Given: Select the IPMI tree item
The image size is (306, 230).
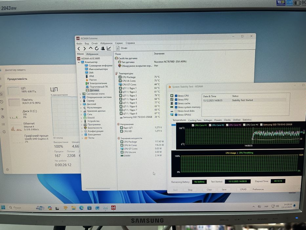Looking at the screenshot, I should 90,76.
